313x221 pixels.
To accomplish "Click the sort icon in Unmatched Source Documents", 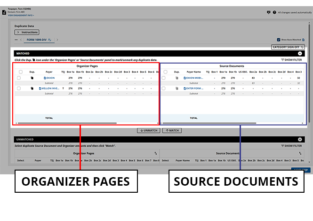I will [300, 153].
